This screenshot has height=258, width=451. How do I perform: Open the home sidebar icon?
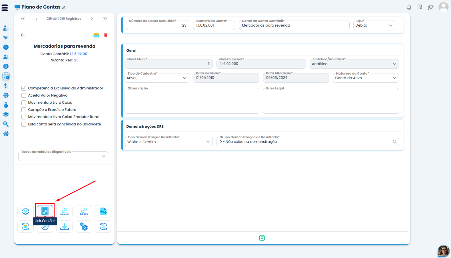coord(6,134)
